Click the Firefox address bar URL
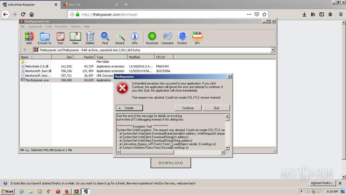This screenshot has height=195, width=346. tap(109, 14)
